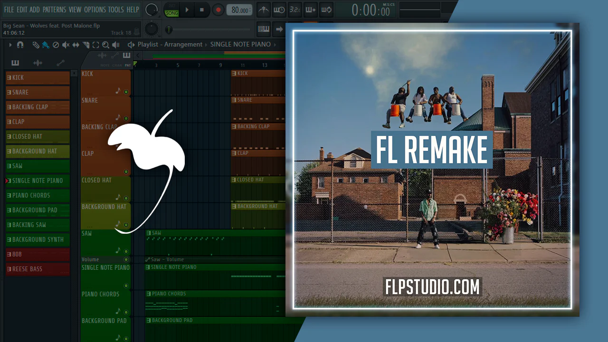
Task: Click the small audio waveform icon above track headers
Action: click(x=102, y=56)
